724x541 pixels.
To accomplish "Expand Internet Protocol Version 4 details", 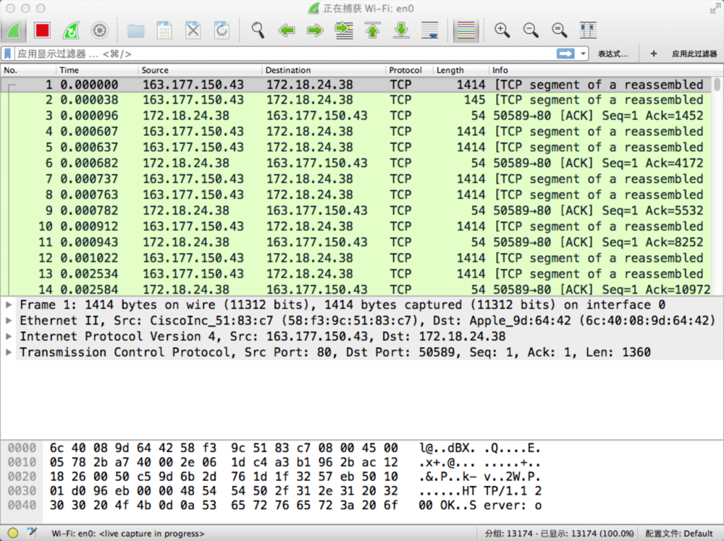I will click(x=8, y=336).
